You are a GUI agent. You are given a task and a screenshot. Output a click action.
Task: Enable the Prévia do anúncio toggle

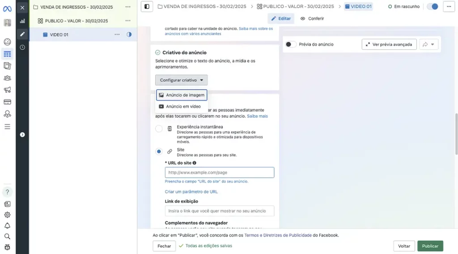point(291,44)
